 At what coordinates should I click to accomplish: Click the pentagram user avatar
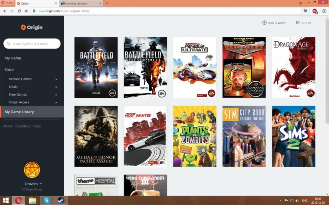[32, 170]
